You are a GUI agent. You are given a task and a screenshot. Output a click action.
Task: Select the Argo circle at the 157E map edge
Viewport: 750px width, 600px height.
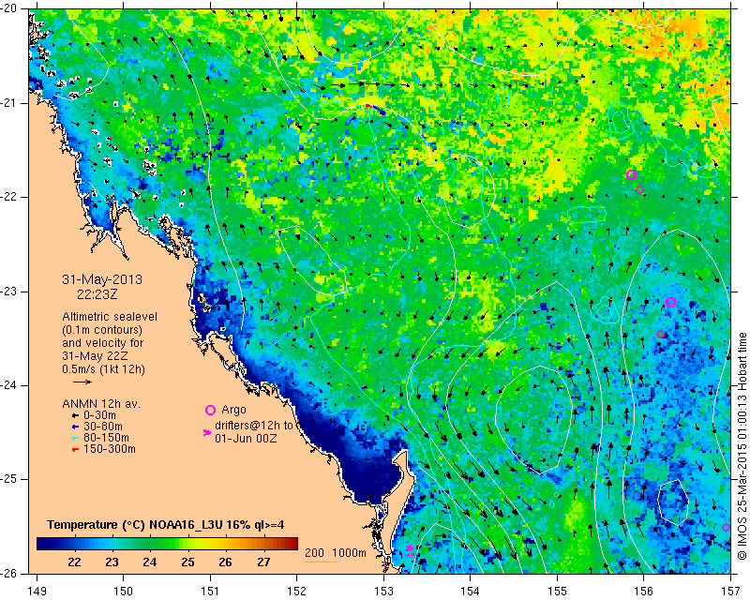pyautogui.click(x=726, y=527)
